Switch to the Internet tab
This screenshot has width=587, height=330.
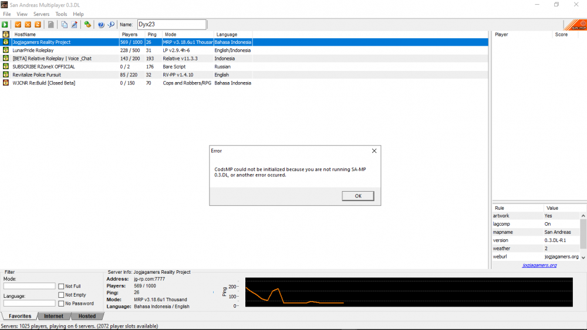[53, 316]
